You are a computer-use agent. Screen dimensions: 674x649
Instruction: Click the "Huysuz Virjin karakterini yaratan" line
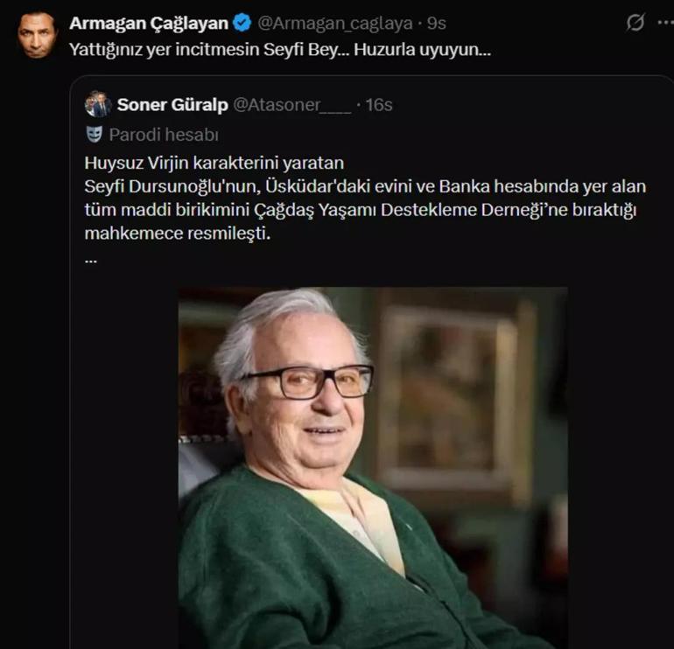(216, 162)
